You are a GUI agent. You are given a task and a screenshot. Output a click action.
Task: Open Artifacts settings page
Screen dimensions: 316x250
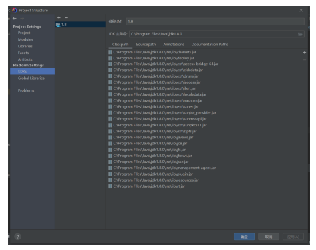click(25, 59)
